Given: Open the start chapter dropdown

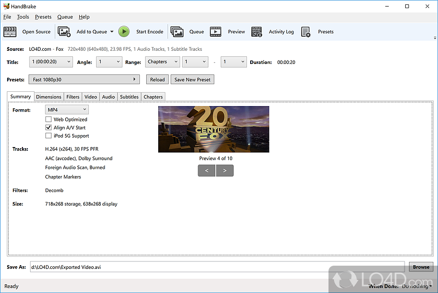Looking at the screenshot, I should tap(195, 62).
